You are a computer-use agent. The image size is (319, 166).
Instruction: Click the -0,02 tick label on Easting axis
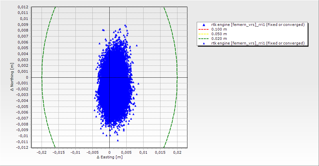(41, 152)
